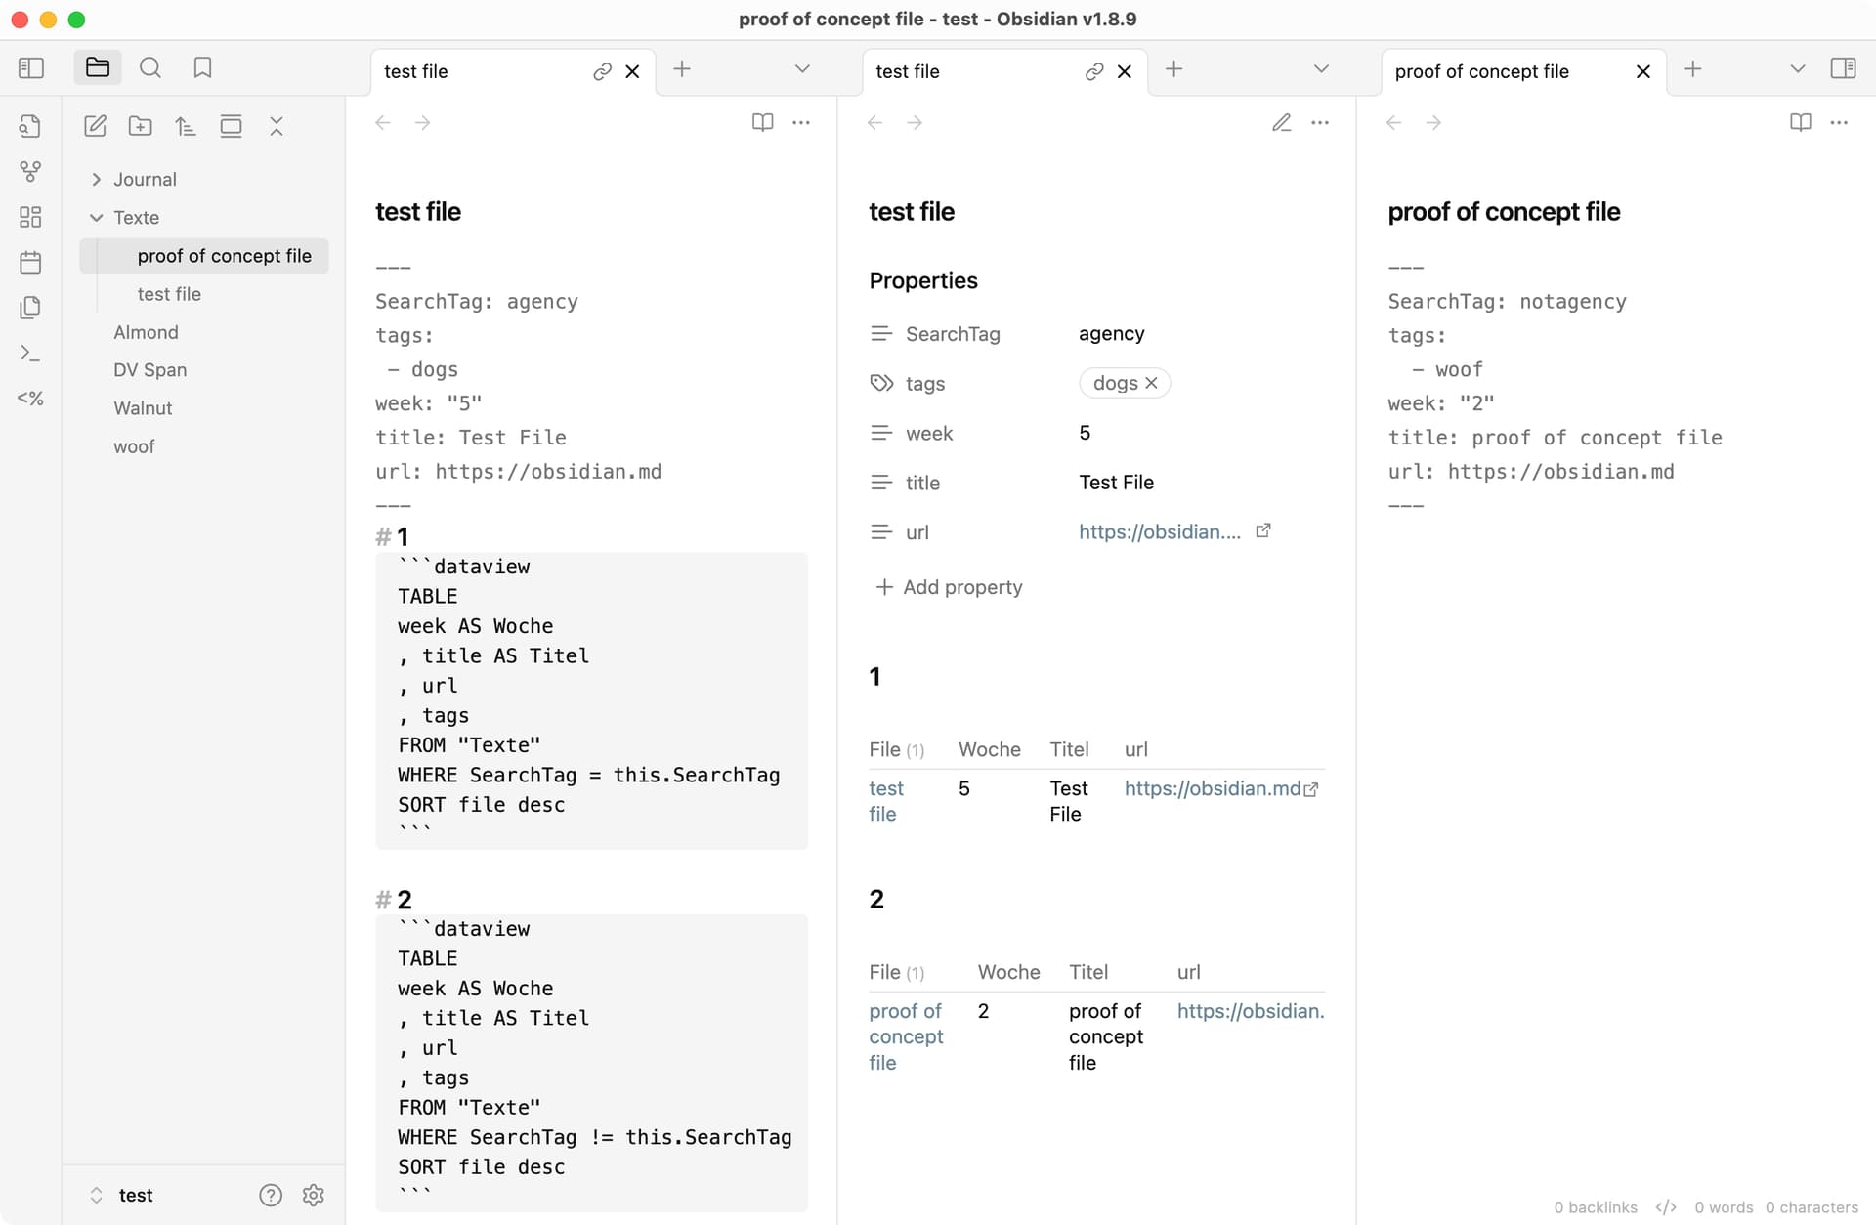Toggle the left sidebar panel icon

31,67
